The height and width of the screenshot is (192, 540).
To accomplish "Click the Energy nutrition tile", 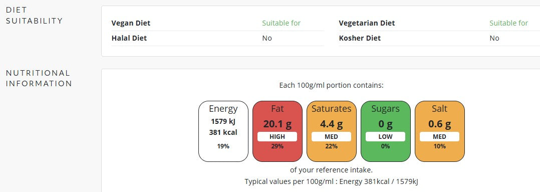I will 223,131.
